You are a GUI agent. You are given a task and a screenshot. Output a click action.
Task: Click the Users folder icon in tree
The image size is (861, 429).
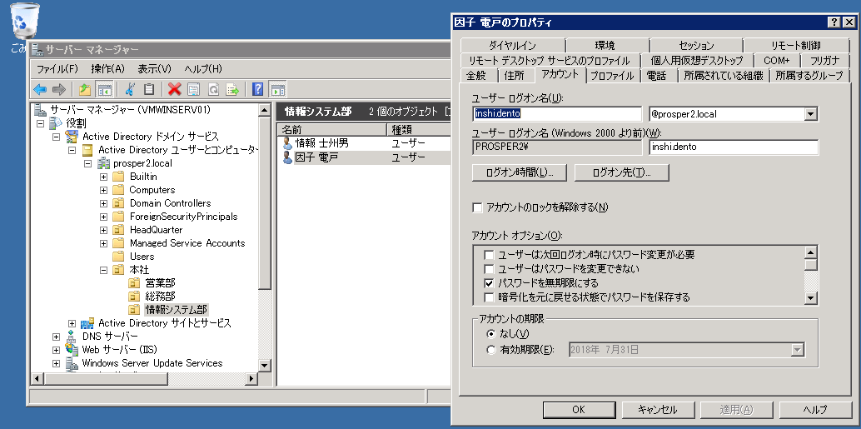[x=118, y=256]
